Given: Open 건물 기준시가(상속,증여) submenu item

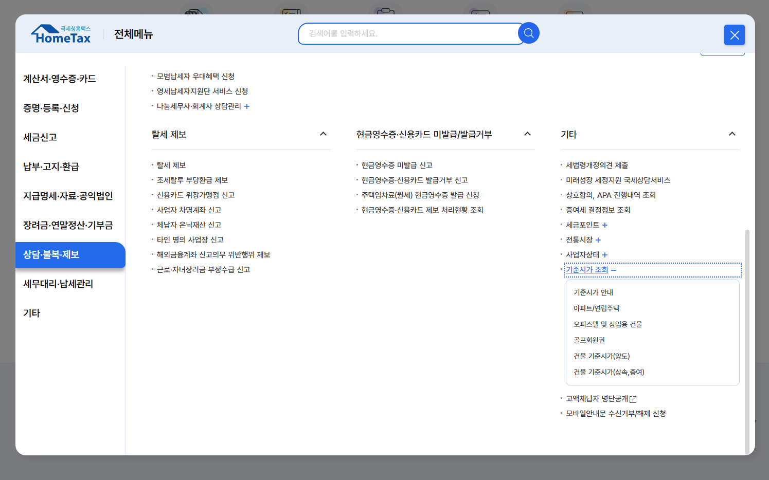Looking at the screenshot, I should (x=609, y=372).
